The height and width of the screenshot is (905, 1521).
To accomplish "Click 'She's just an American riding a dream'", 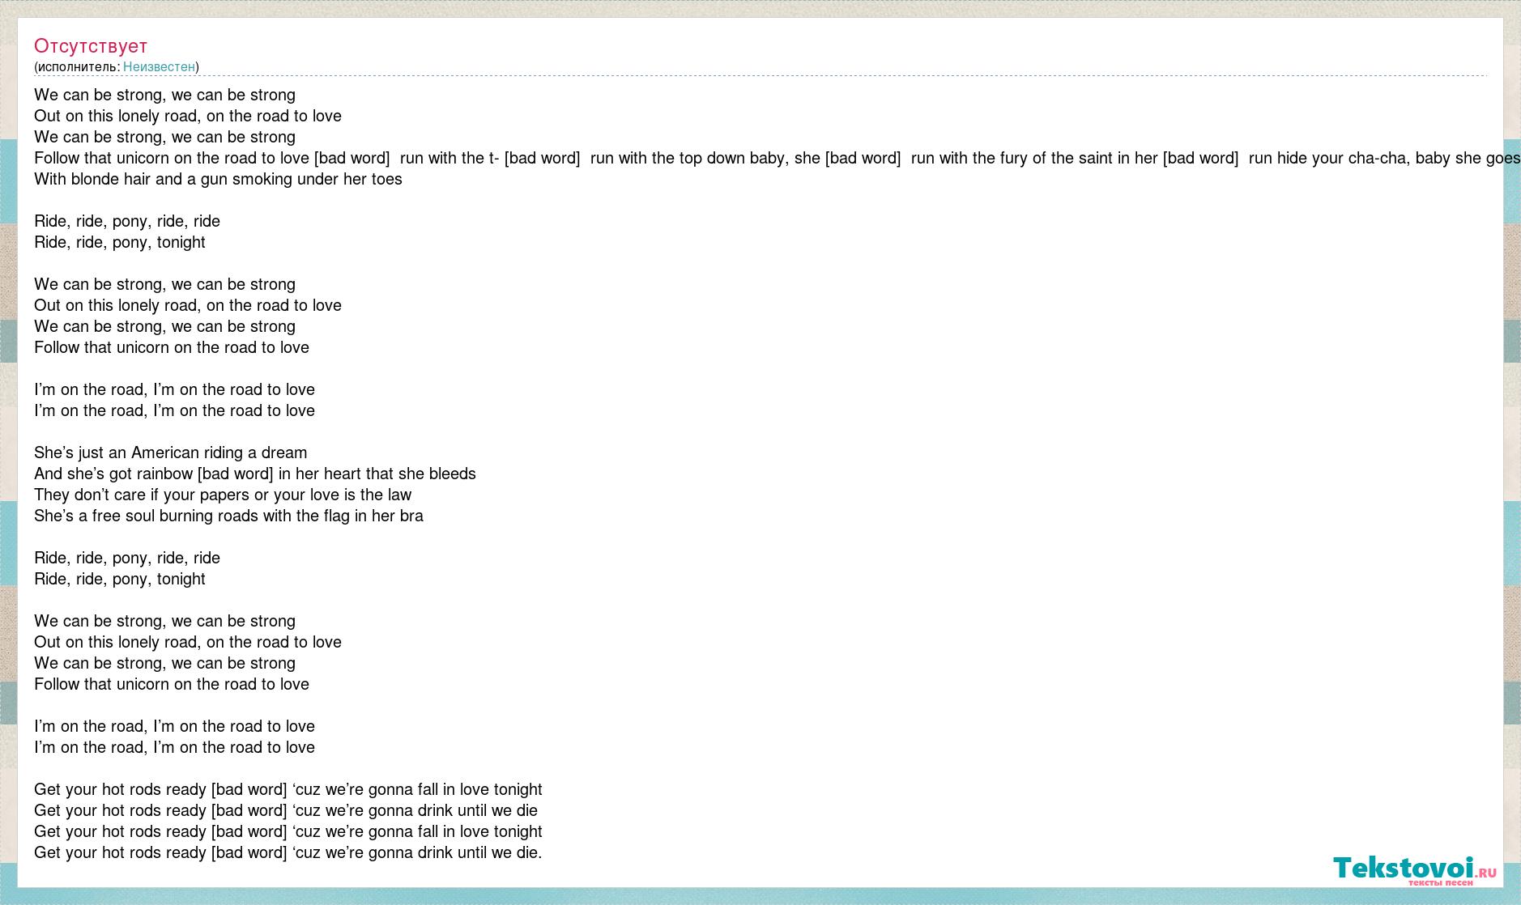I will click(170, 452).
